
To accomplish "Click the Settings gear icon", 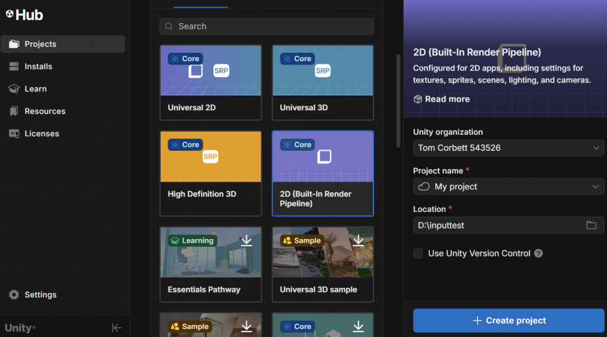I will 14,295.
